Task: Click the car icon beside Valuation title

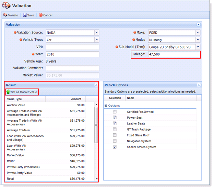Action: pos(6,5)
